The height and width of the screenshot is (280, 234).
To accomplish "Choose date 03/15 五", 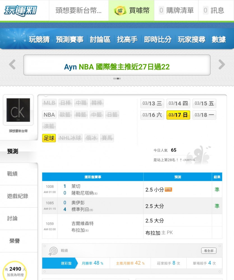I will 204,103.
